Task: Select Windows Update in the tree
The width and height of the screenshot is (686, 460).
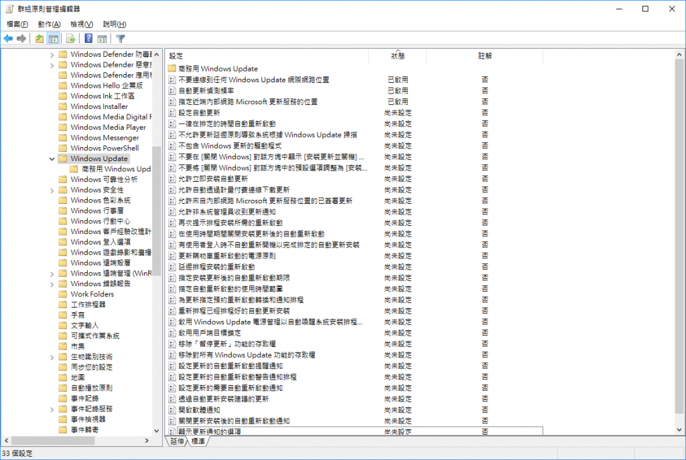Action: 99,158
